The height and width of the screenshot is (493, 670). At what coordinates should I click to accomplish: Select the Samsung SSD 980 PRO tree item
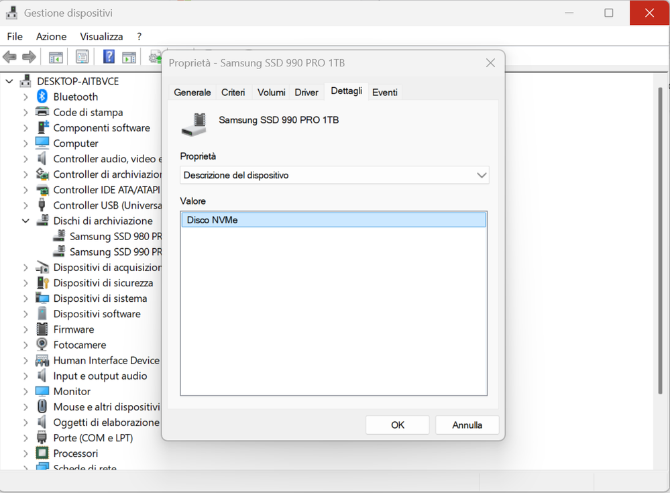pyautogui.click(x=115, y=236)
